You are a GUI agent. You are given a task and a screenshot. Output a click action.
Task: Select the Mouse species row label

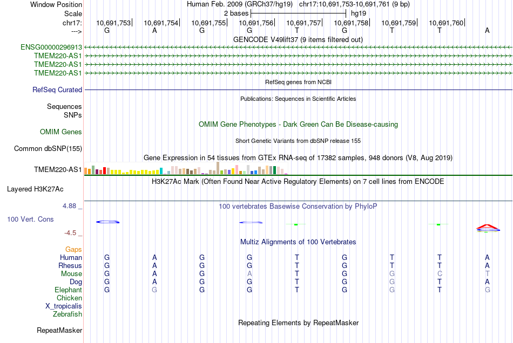point(71,274)
